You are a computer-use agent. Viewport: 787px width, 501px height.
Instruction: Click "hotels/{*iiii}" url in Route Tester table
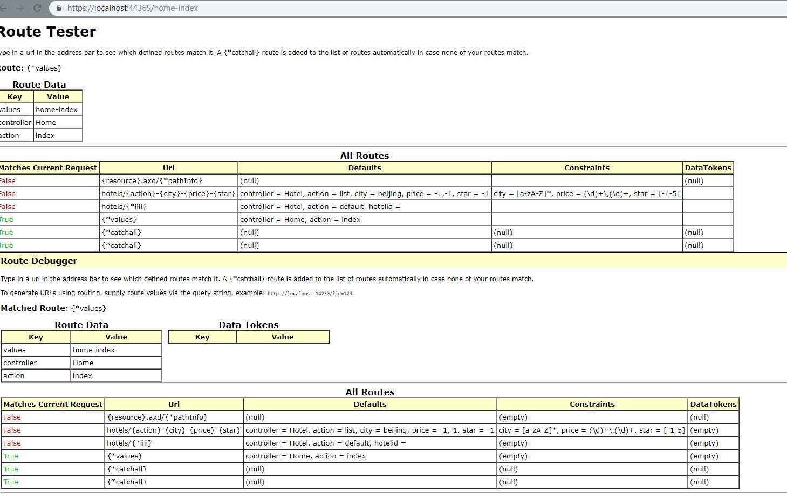[124, 206]
